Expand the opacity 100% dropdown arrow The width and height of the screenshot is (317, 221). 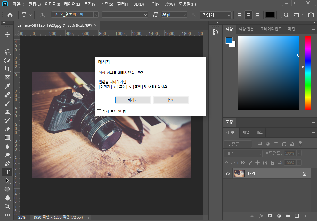click(x=299, y=153)
